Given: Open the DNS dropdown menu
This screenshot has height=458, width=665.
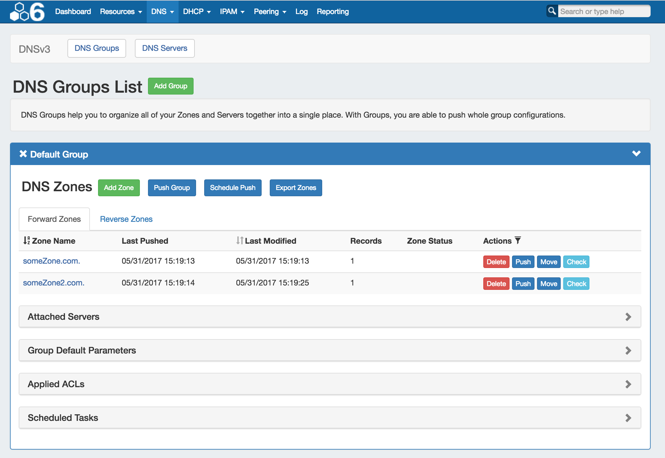Looking at the screenshot, I should [x=162, y=12].
